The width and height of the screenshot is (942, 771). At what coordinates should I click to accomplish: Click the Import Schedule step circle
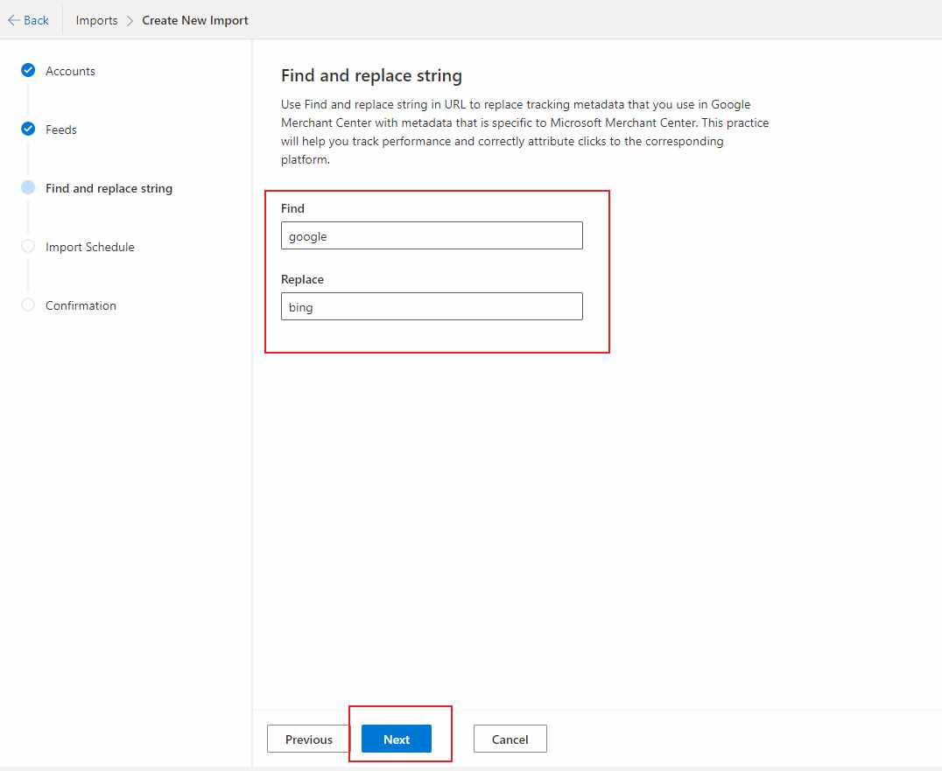(28, 246)
